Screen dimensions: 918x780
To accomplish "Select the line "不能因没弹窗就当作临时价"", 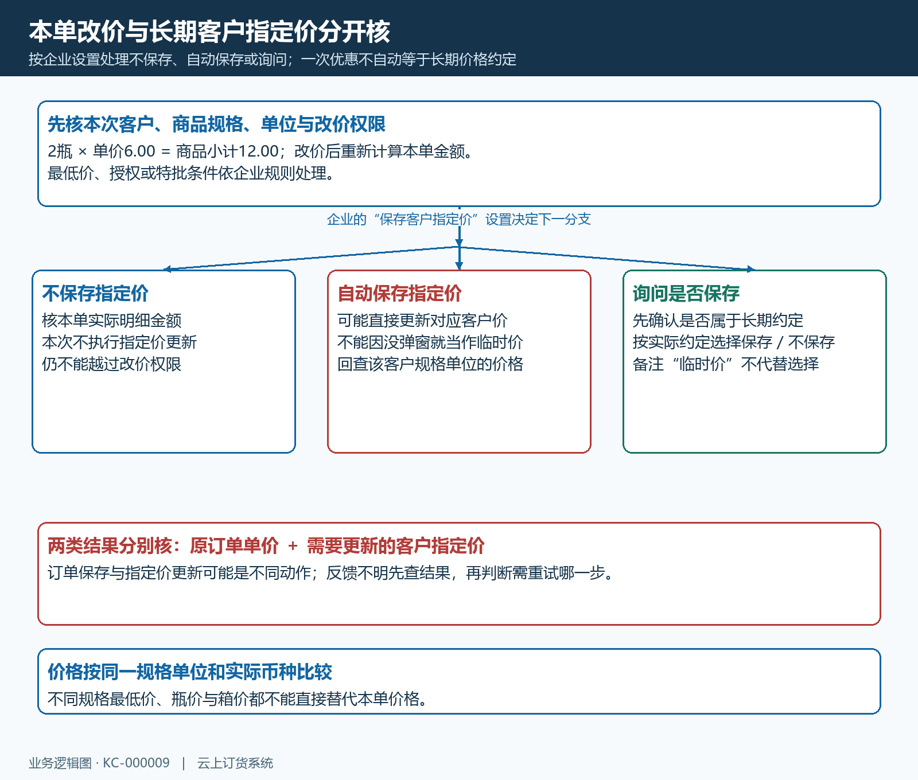I will click(x=430, y=342).
